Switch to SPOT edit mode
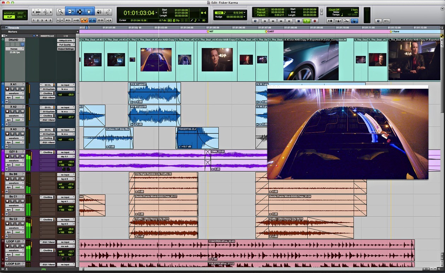 (20, 13)
